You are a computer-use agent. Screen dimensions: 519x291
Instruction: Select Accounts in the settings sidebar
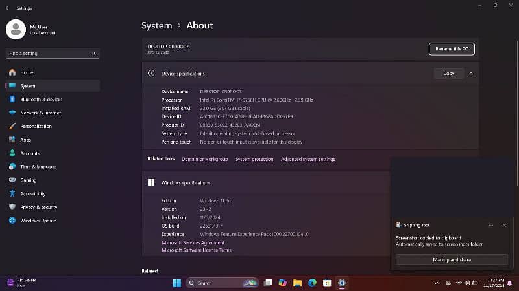(30, 153)
